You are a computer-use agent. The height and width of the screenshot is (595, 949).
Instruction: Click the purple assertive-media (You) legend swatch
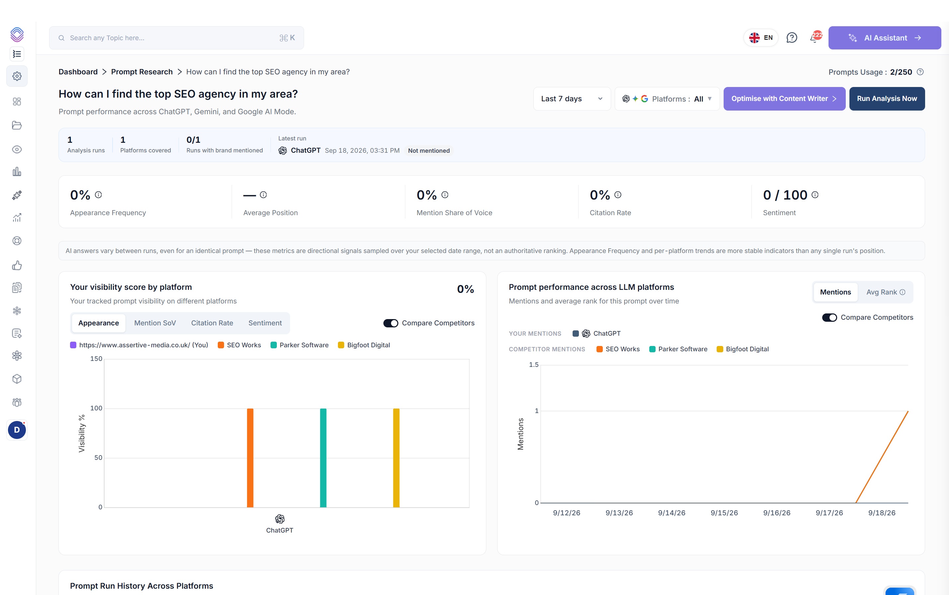click(x=73, y=345)
